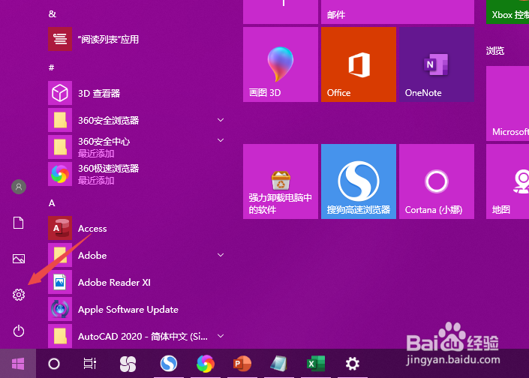Viewport: 529px width, 378px height.
Task: Expand the Adobe folder
Action: pos(221,255)
